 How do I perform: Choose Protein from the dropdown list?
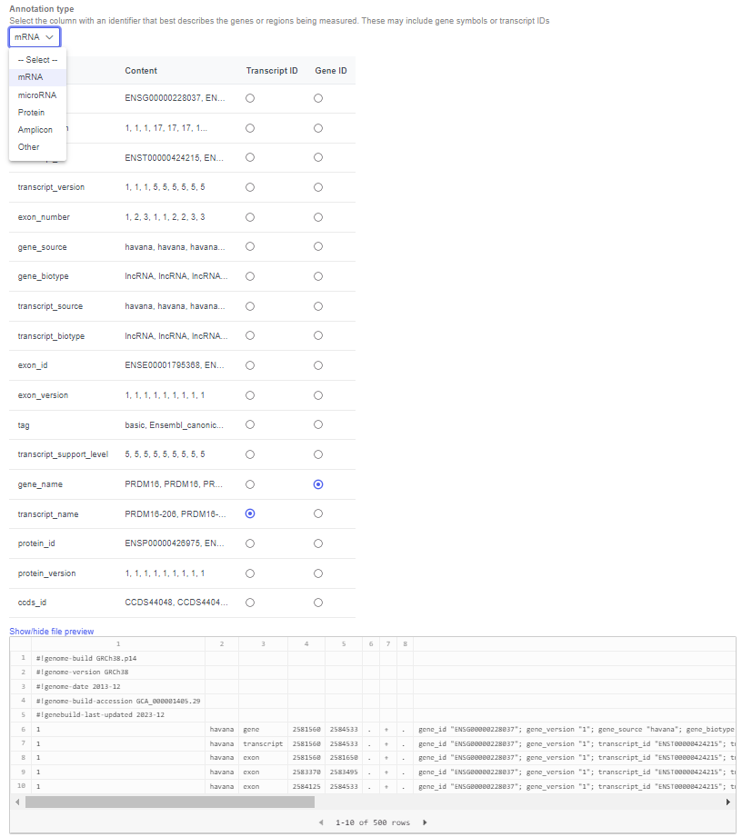coord(31,113)
